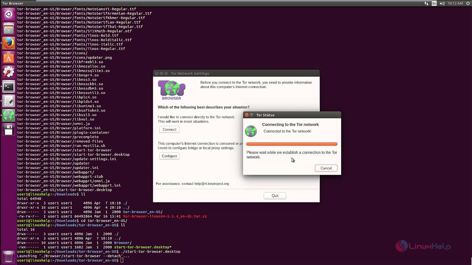Close the Tor Network Settings window

click(x=157, y=74)
